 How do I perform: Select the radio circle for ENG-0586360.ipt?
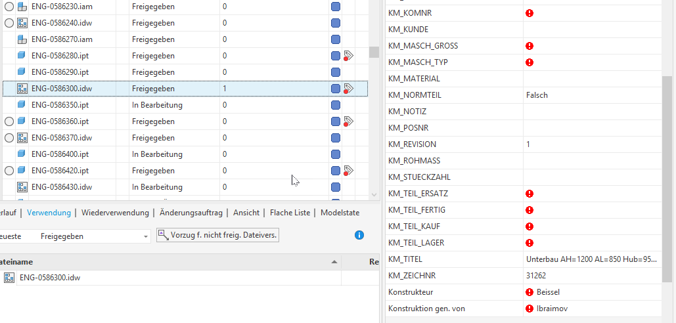(x=9, y=121)
